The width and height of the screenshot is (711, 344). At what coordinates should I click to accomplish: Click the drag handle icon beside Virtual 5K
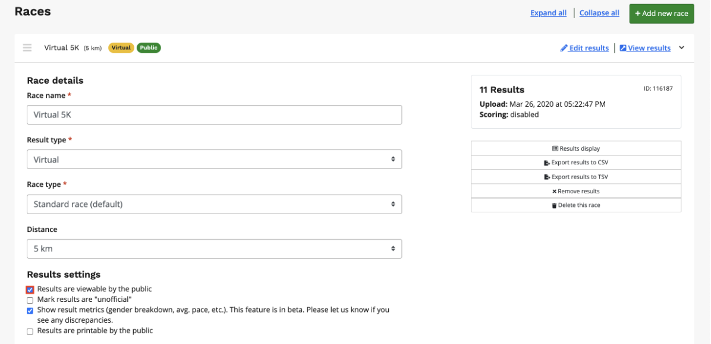tap(27, 48)
